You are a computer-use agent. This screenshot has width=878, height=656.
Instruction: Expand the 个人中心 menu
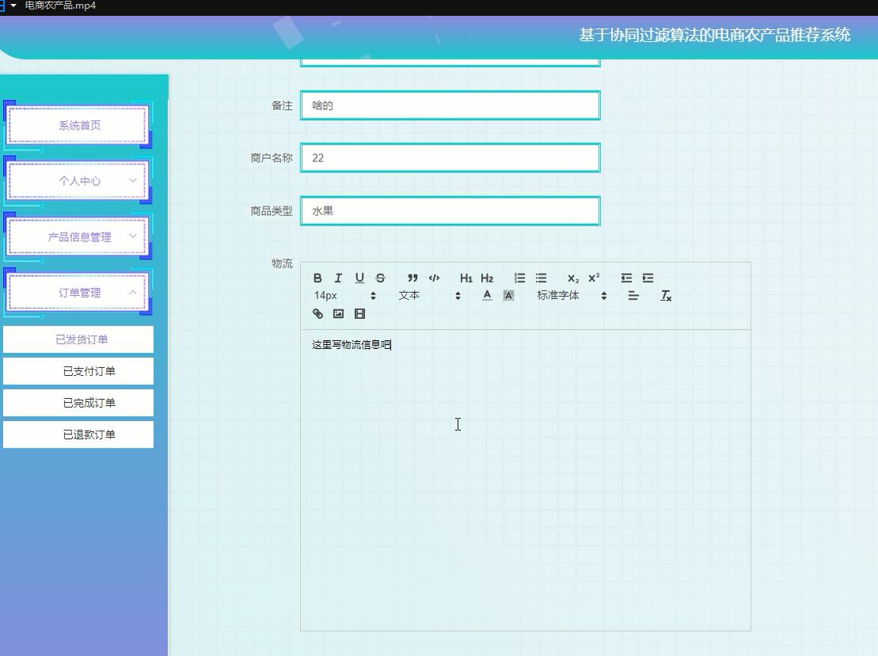click(x=78, y=180)
